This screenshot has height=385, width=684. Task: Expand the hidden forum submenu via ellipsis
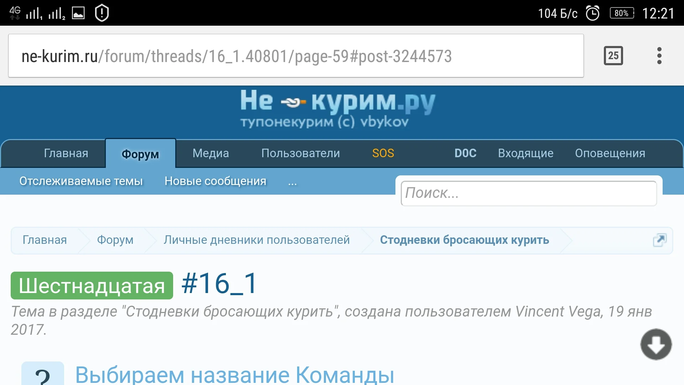click(x=292, y=181)
